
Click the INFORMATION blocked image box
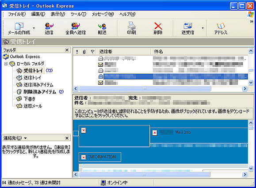tap(100, 157)
